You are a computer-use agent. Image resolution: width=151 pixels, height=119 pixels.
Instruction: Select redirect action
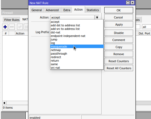[77, 57]
